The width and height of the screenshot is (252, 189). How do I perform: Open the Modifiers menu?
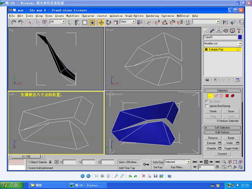(x=72, y=16)
